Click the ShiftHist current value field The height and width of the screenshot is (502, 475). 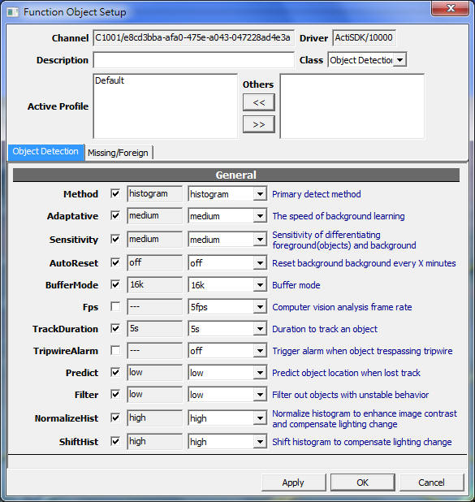point(154,442)
